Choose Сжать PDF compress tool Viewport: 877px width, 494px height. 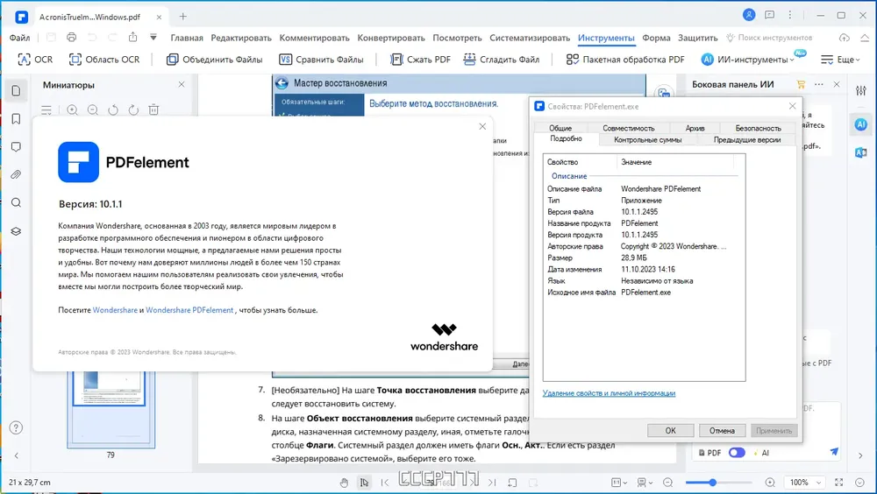[x=420, y=60]
